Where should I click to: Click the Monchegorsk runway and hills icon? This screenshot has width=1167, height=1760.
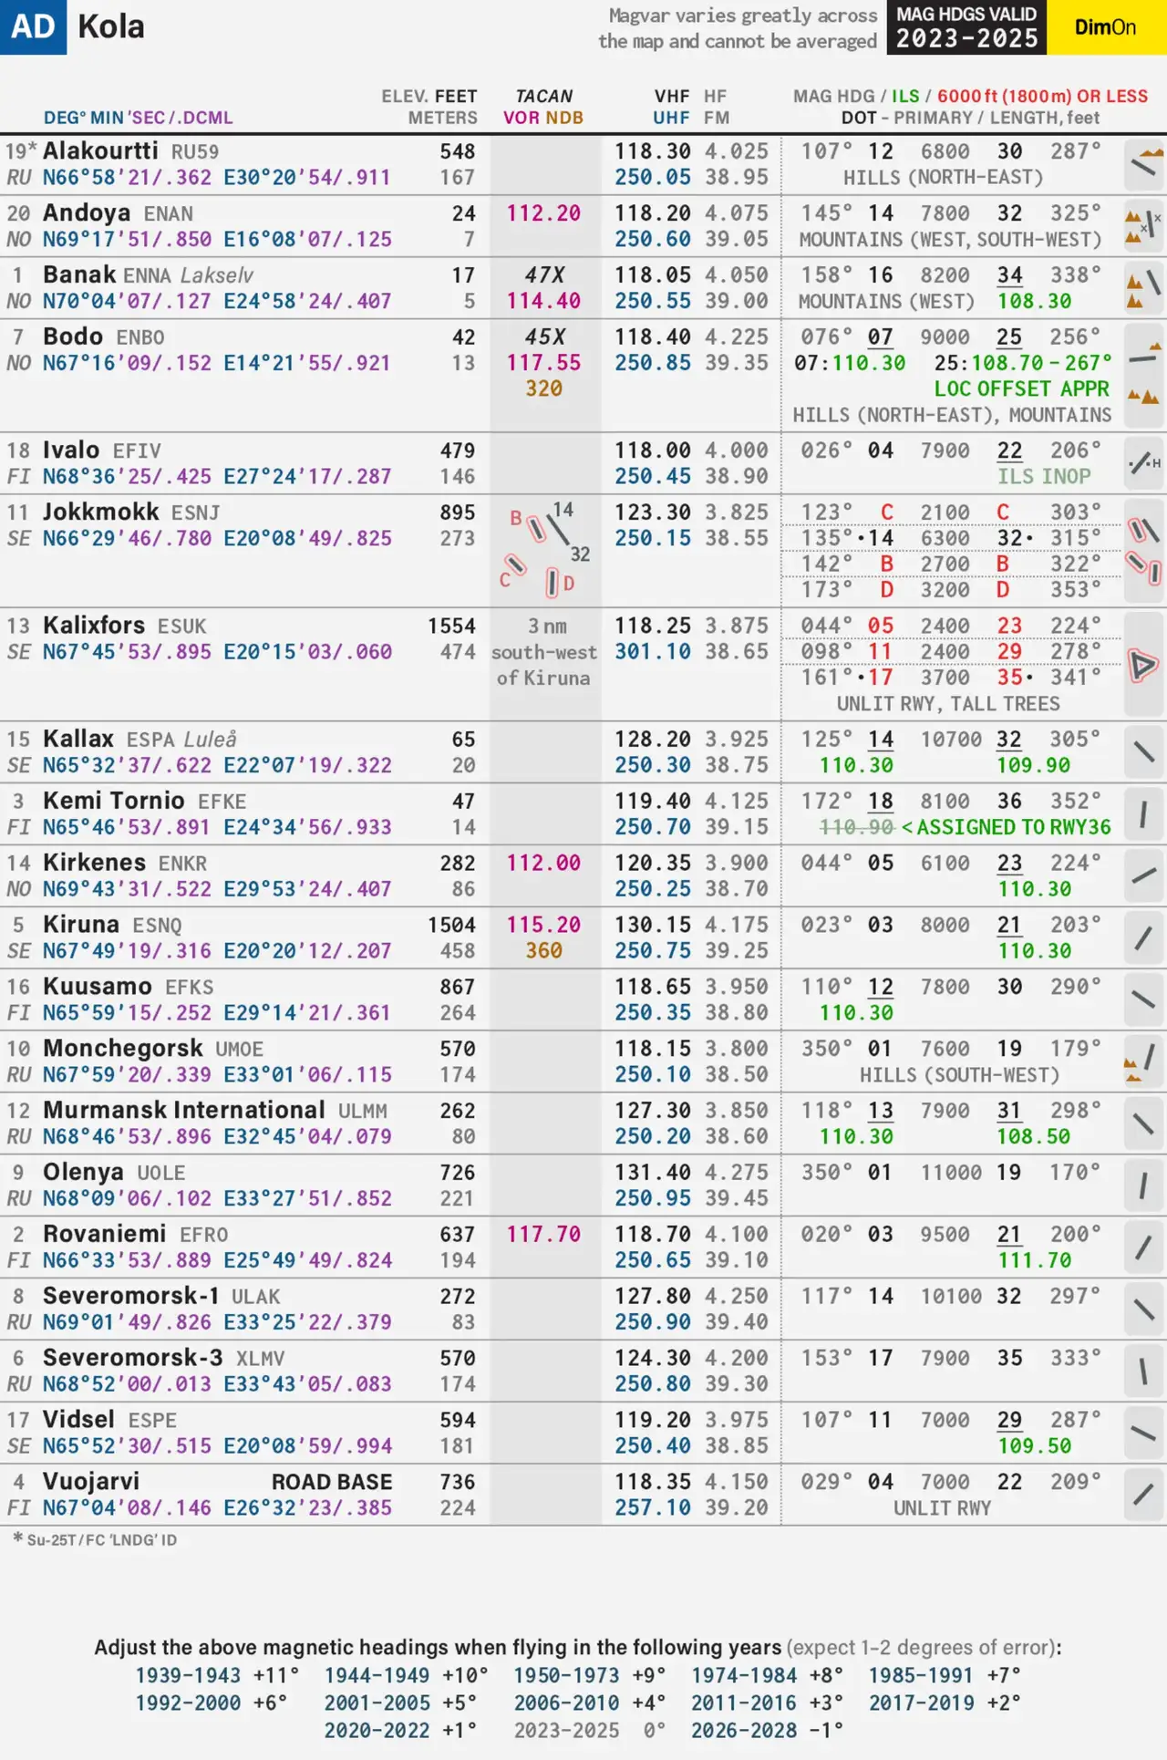[x=1144, y=1061]
